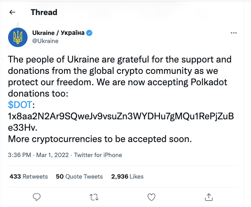
Task: Open the three-dot more options menu
Action: click(x=234, y=32)
